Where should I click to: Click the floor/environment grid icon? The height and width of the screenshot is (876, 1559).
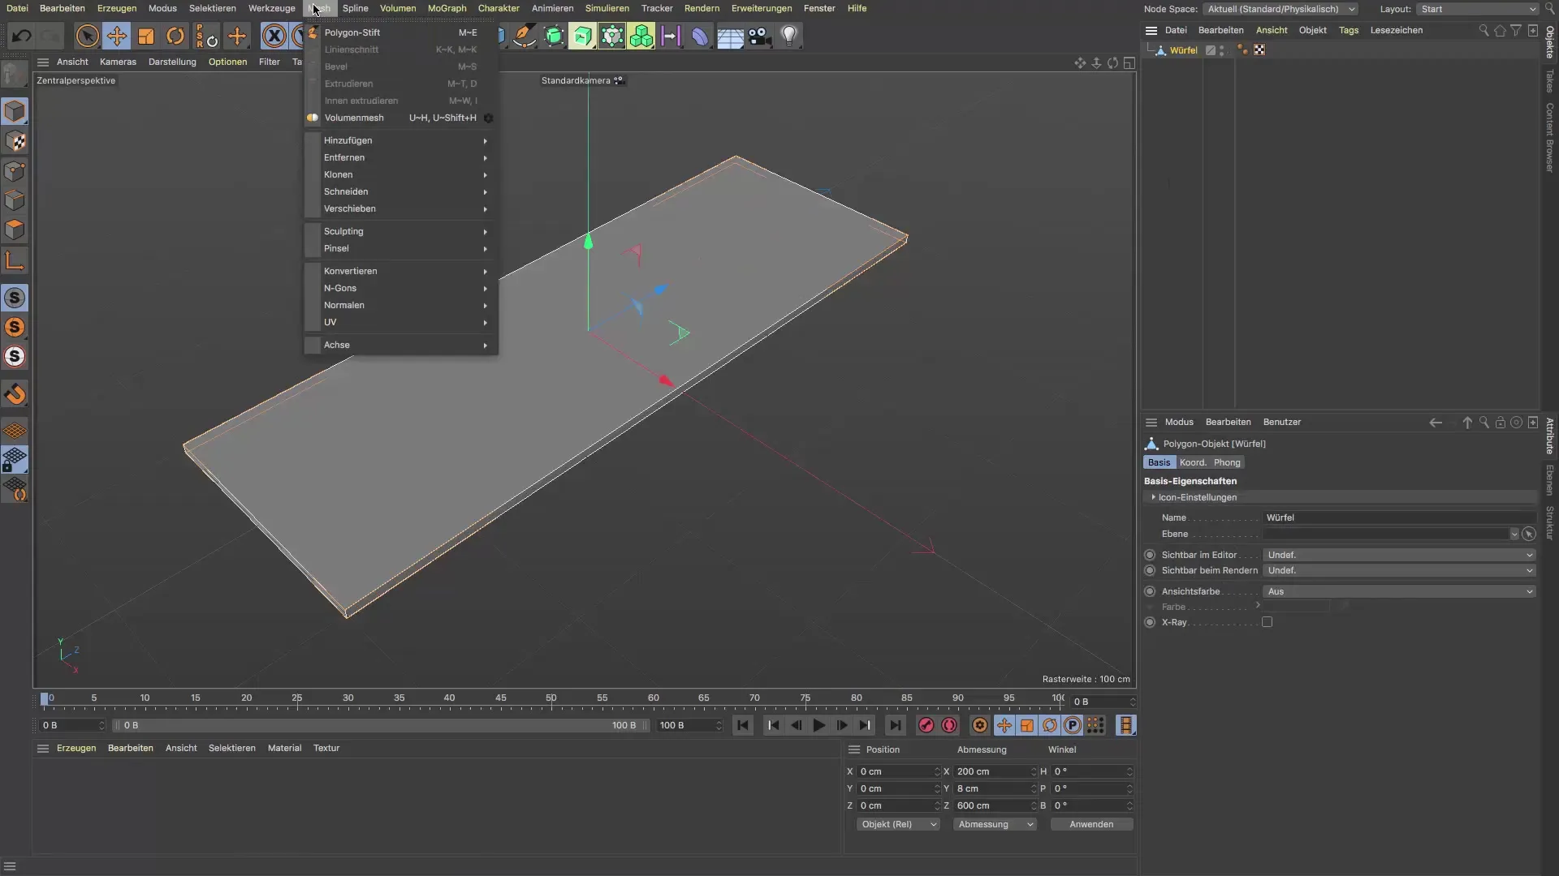(730, 36)
